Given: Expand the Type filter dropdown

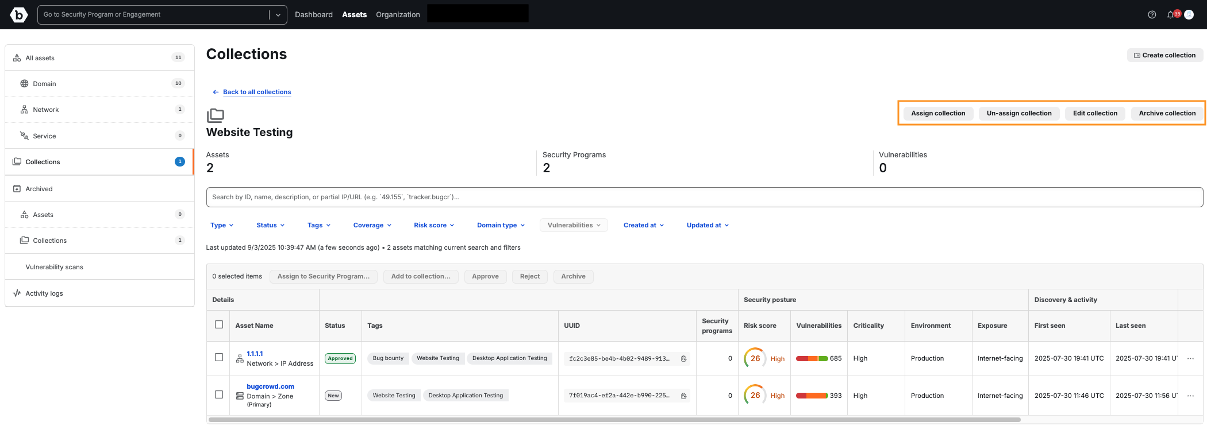Looking at the screenshot, I should [x=222, y=225].
